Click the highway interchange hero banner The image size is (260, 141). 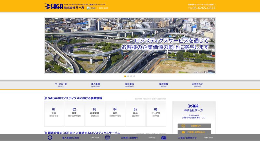pos(130,45)
